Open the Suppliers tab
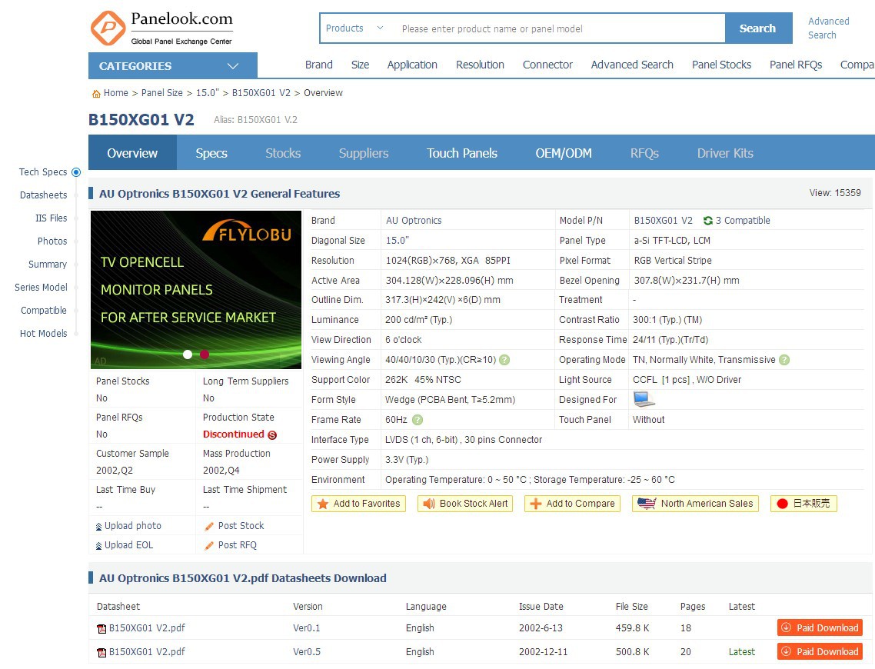Screen dimensions: 875x669 pyautogui.click(x=364, y=153)
